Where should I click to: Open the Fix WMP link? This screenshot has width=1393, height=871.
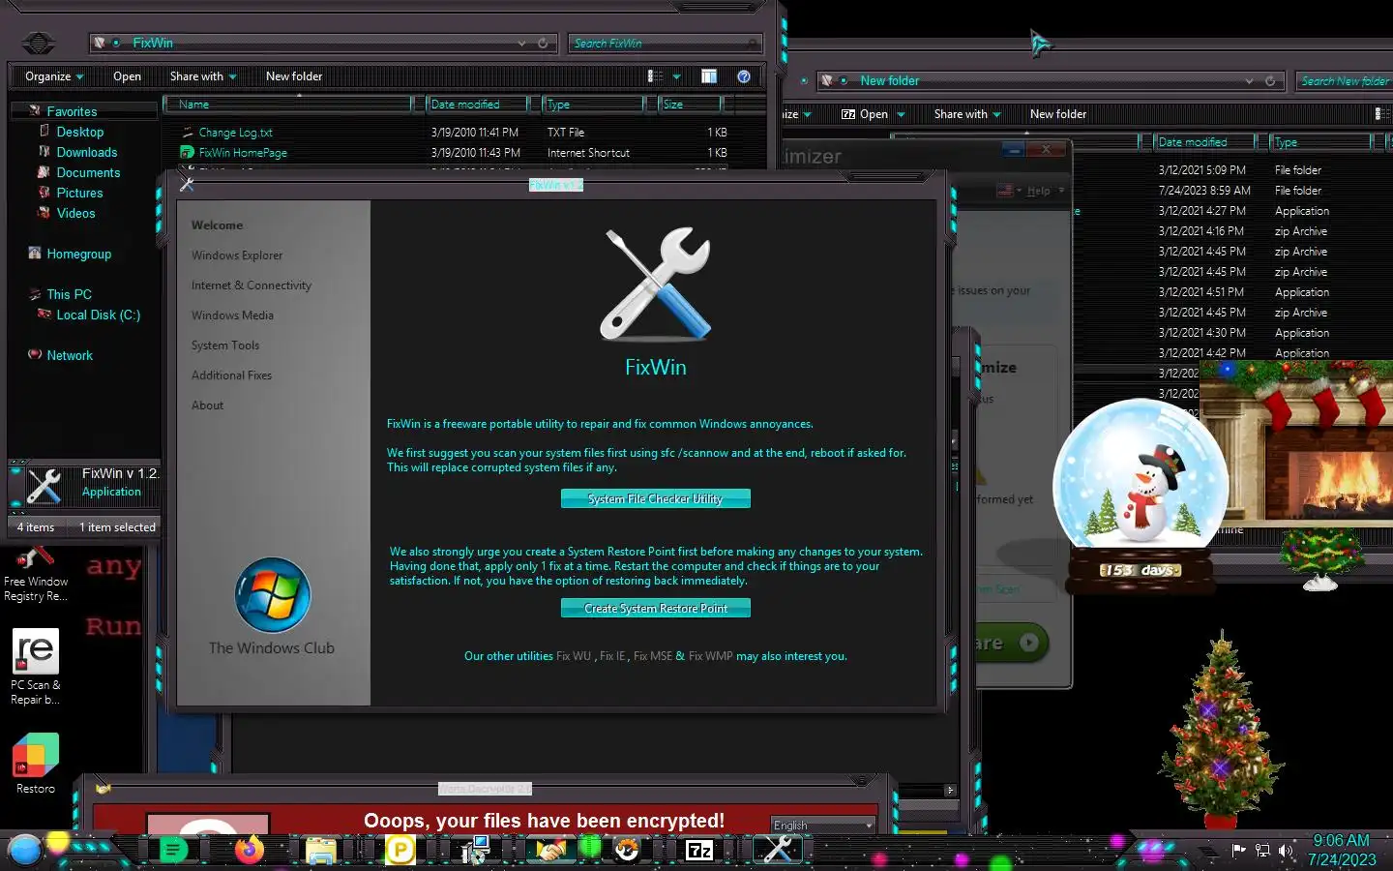pos(711,656)
